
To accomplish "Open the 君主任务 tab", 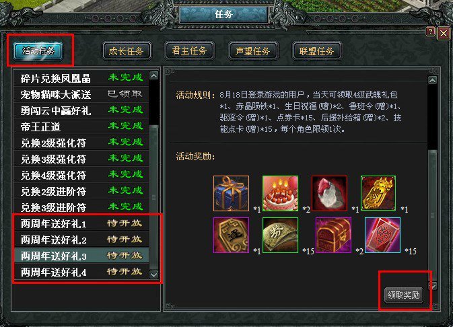I will point(190,51).
